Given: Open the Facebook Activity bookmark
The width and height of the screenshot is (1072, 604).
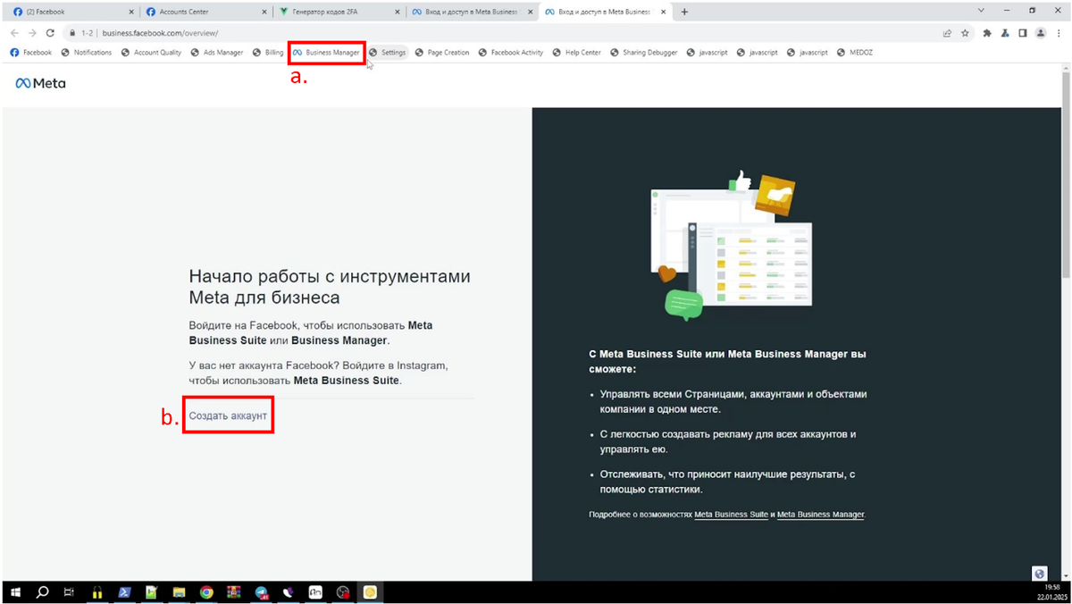Looking at the screenshot, I should pyautogui.click(x=511, y=53).
